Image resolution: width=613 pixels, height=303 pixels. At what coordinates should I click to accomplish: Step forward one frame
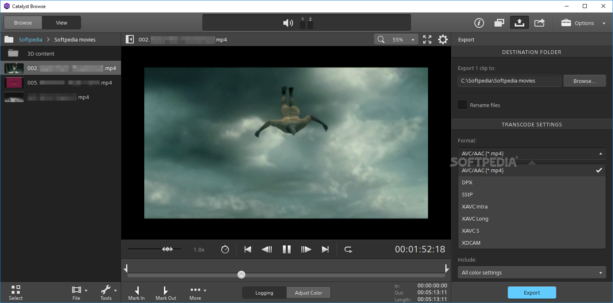306,249
